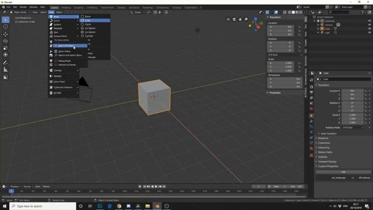
Task: Select the Annotate tool
Action: point(5,63)
